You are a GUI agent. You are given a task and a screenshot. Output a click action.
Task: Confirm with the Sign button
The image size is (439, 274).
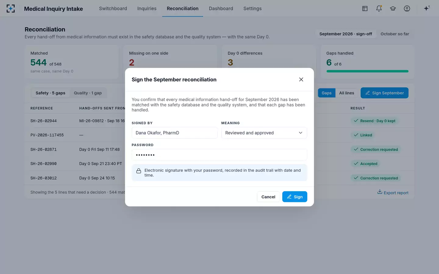pyautogui.click(x=295, y=197)
